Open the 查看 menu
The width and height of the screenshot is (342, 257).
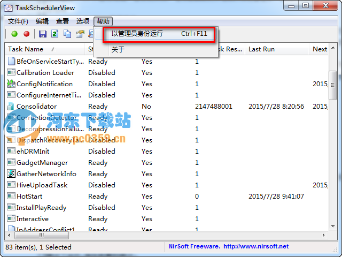pos(63,21)
